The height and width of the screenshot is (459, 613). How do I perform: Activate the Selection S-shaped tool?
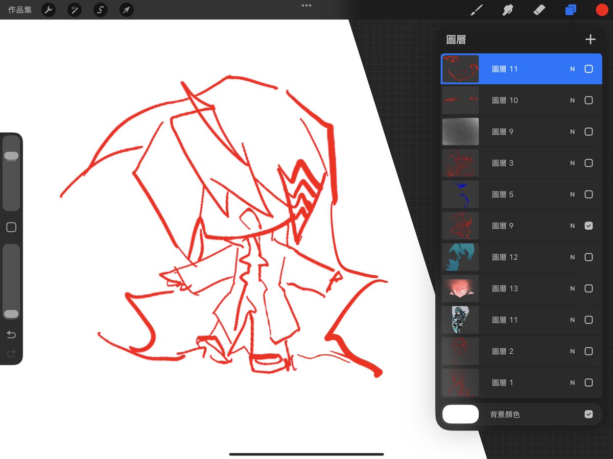pos(101,10)
